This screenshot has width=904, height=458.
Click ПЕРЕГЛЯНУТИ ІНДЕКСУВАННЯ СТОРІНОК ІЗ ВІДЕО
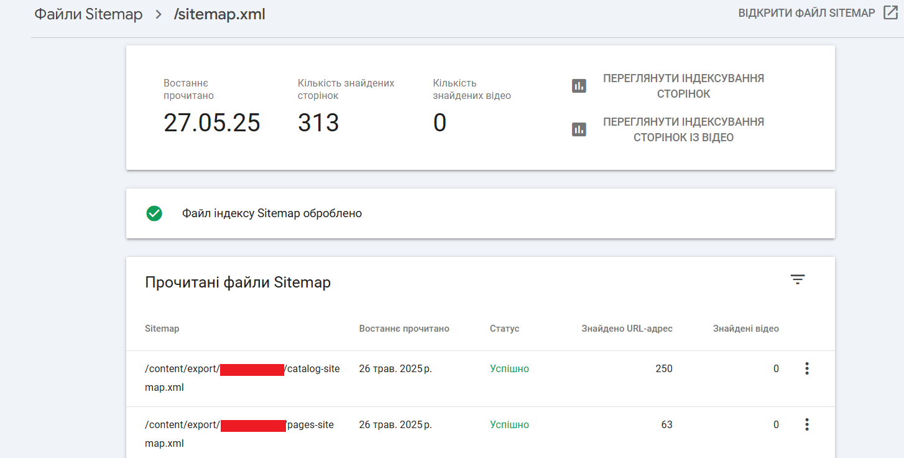pyautogui.click(x=683, y=129)
